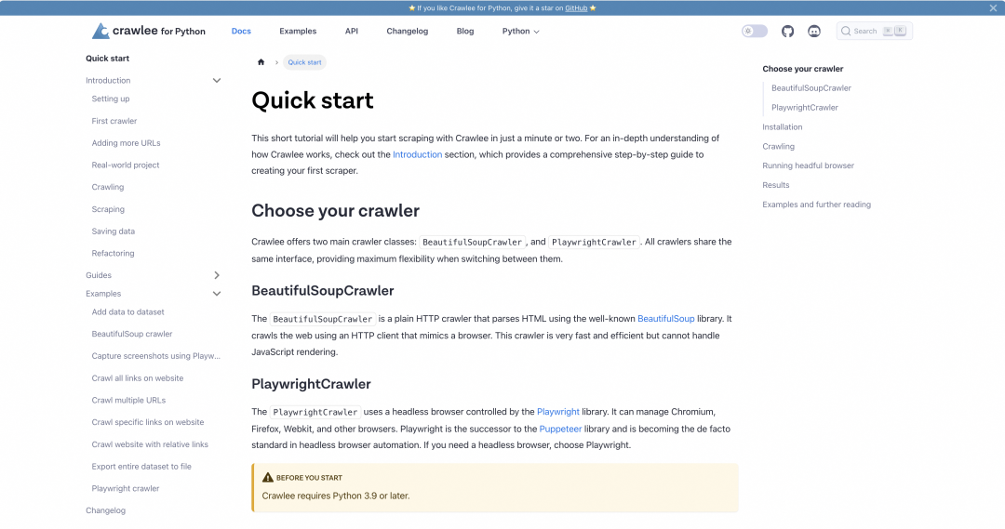Open the GitHub repository icon
The height and width of the screenshot is (529, 1005).
pyautogui.click(x=788, y=31)
